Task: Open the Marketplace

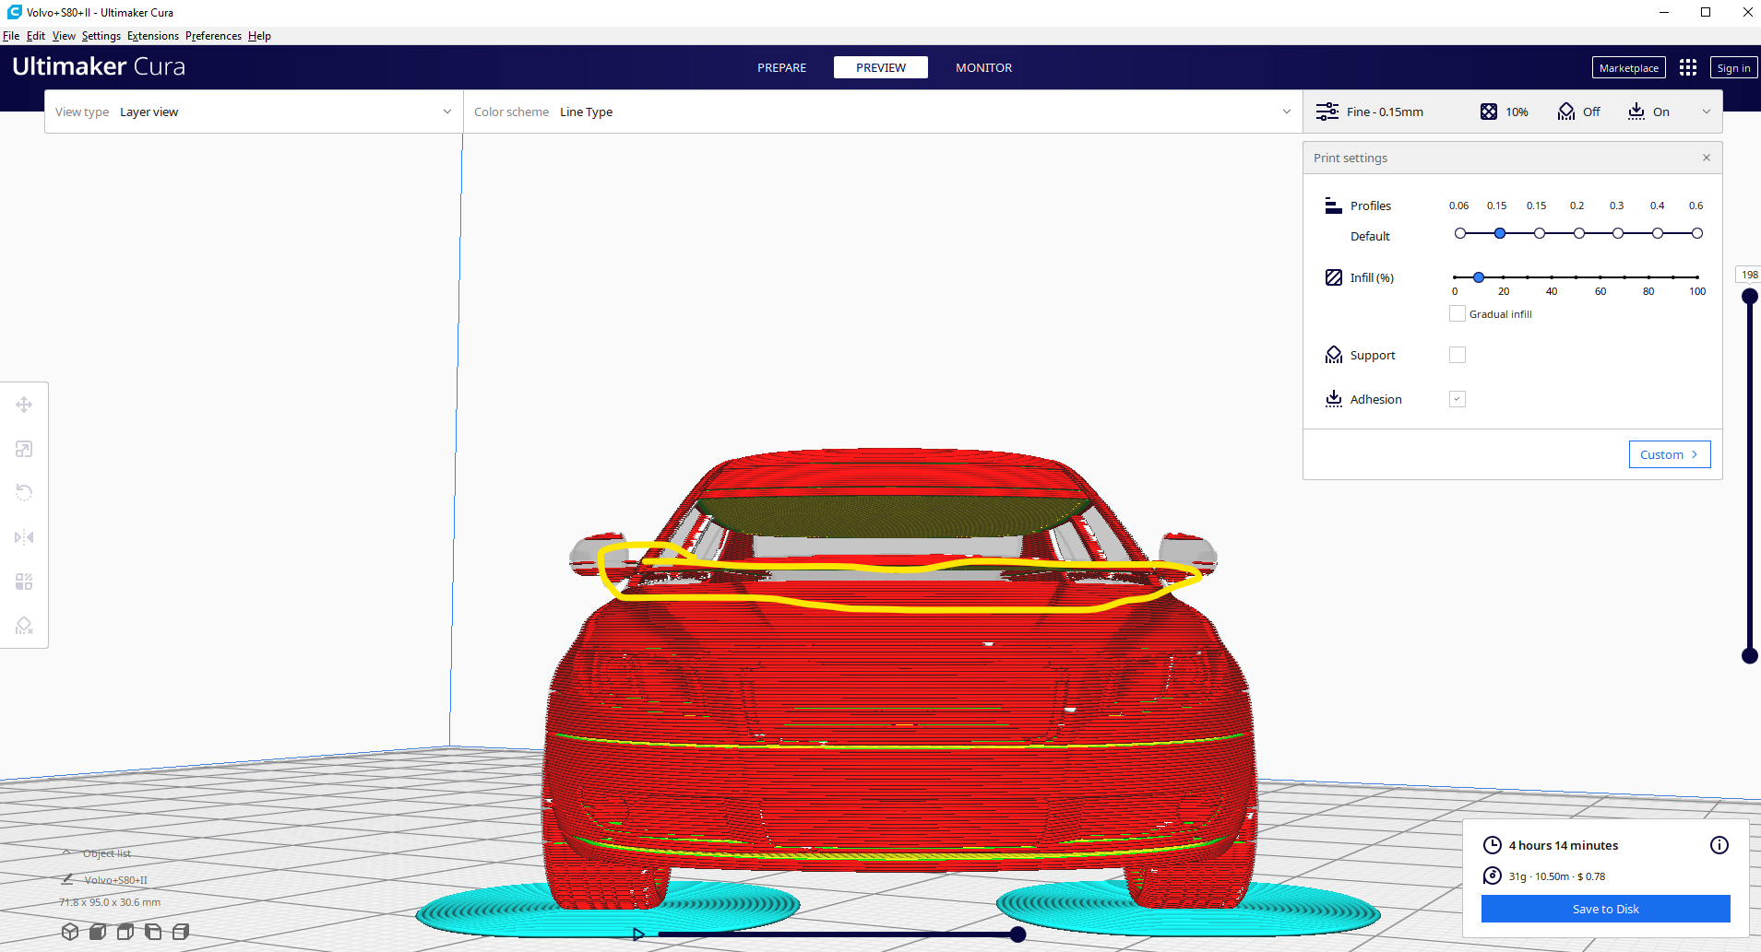Action: click(1629, 67)
